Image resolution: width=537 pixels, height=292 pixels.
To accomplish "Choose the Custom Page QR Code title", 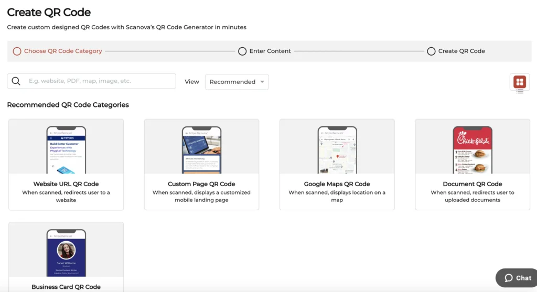I will (x=201, y=184).
